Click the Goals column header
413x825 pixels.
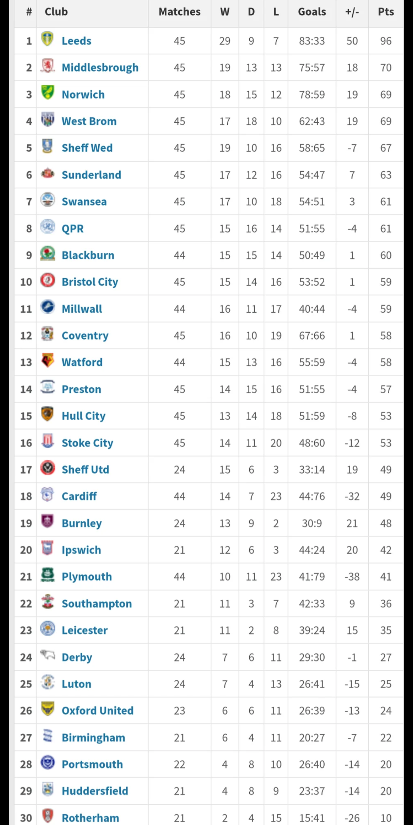click(x=312, y=12)
